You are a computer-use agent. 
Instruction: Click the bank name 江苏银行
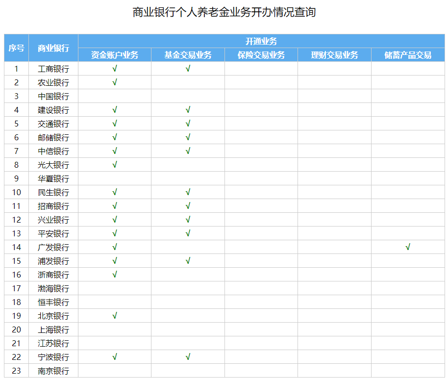[53, 343]
